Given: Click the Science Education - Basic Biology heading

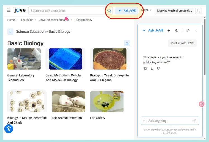Looking at the screenshot, I should pos(43,31).
